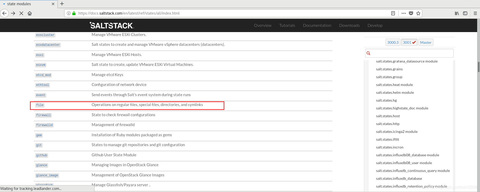This screenshot has width=480, height=192.
Task: Open salt.states.incron in sidebar
Action: click(x=390, y=147)
